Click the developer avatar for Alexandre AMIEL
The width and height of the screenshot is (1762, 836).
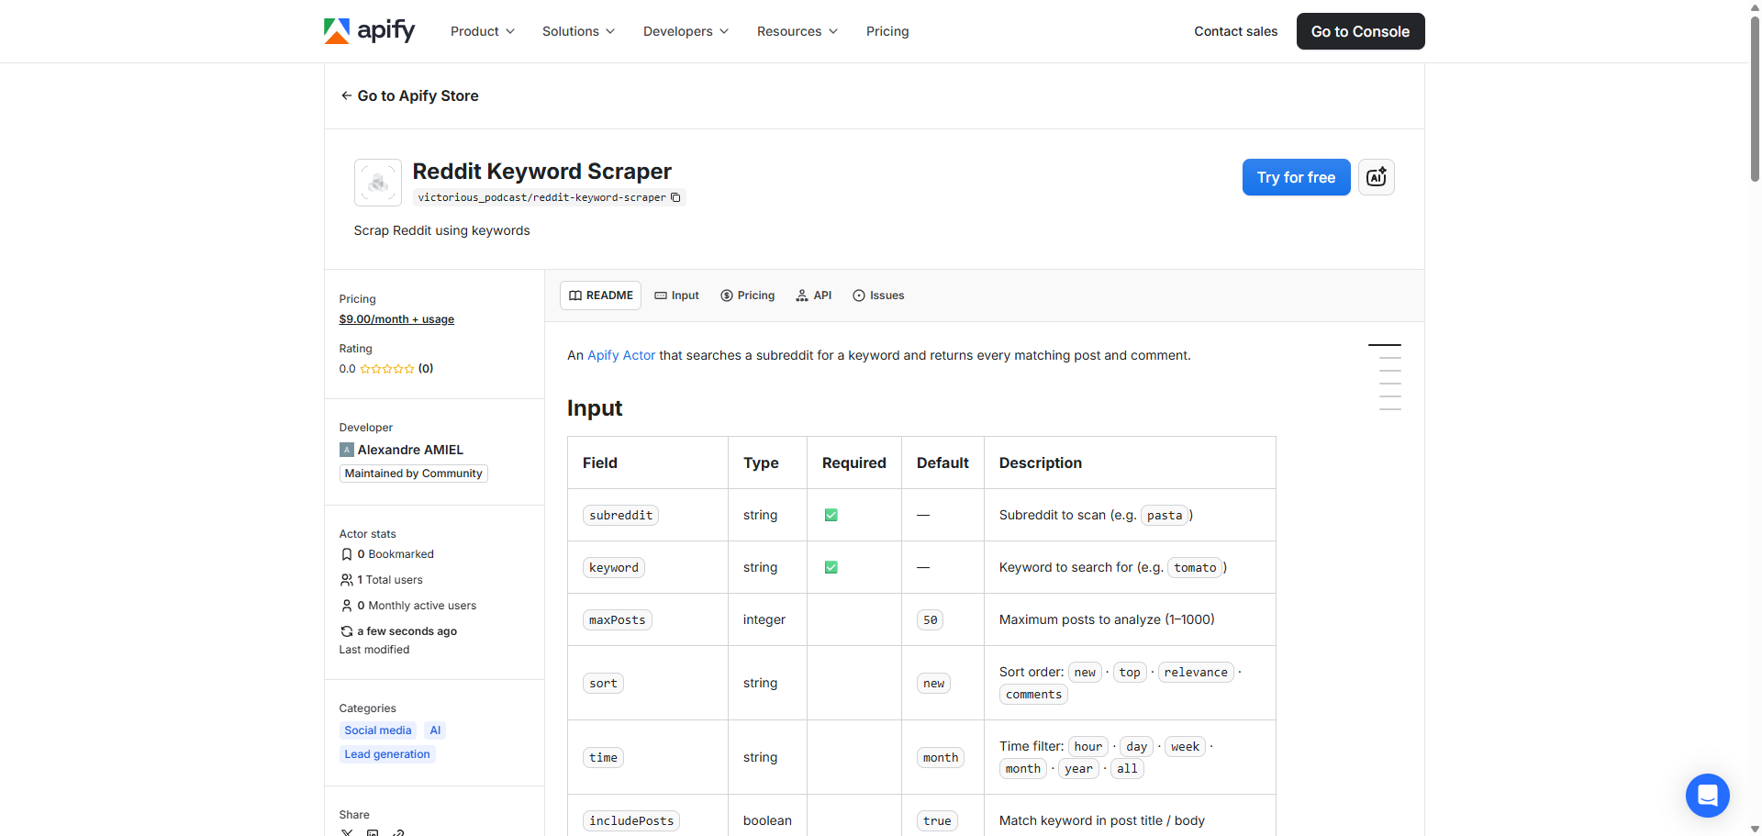347,450
